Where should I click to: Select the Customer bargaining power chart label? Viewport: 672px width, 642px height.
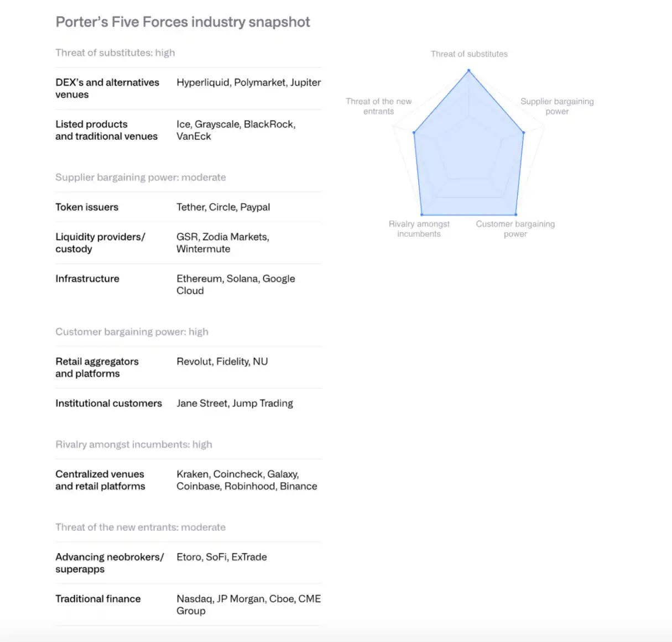[515, 229]
